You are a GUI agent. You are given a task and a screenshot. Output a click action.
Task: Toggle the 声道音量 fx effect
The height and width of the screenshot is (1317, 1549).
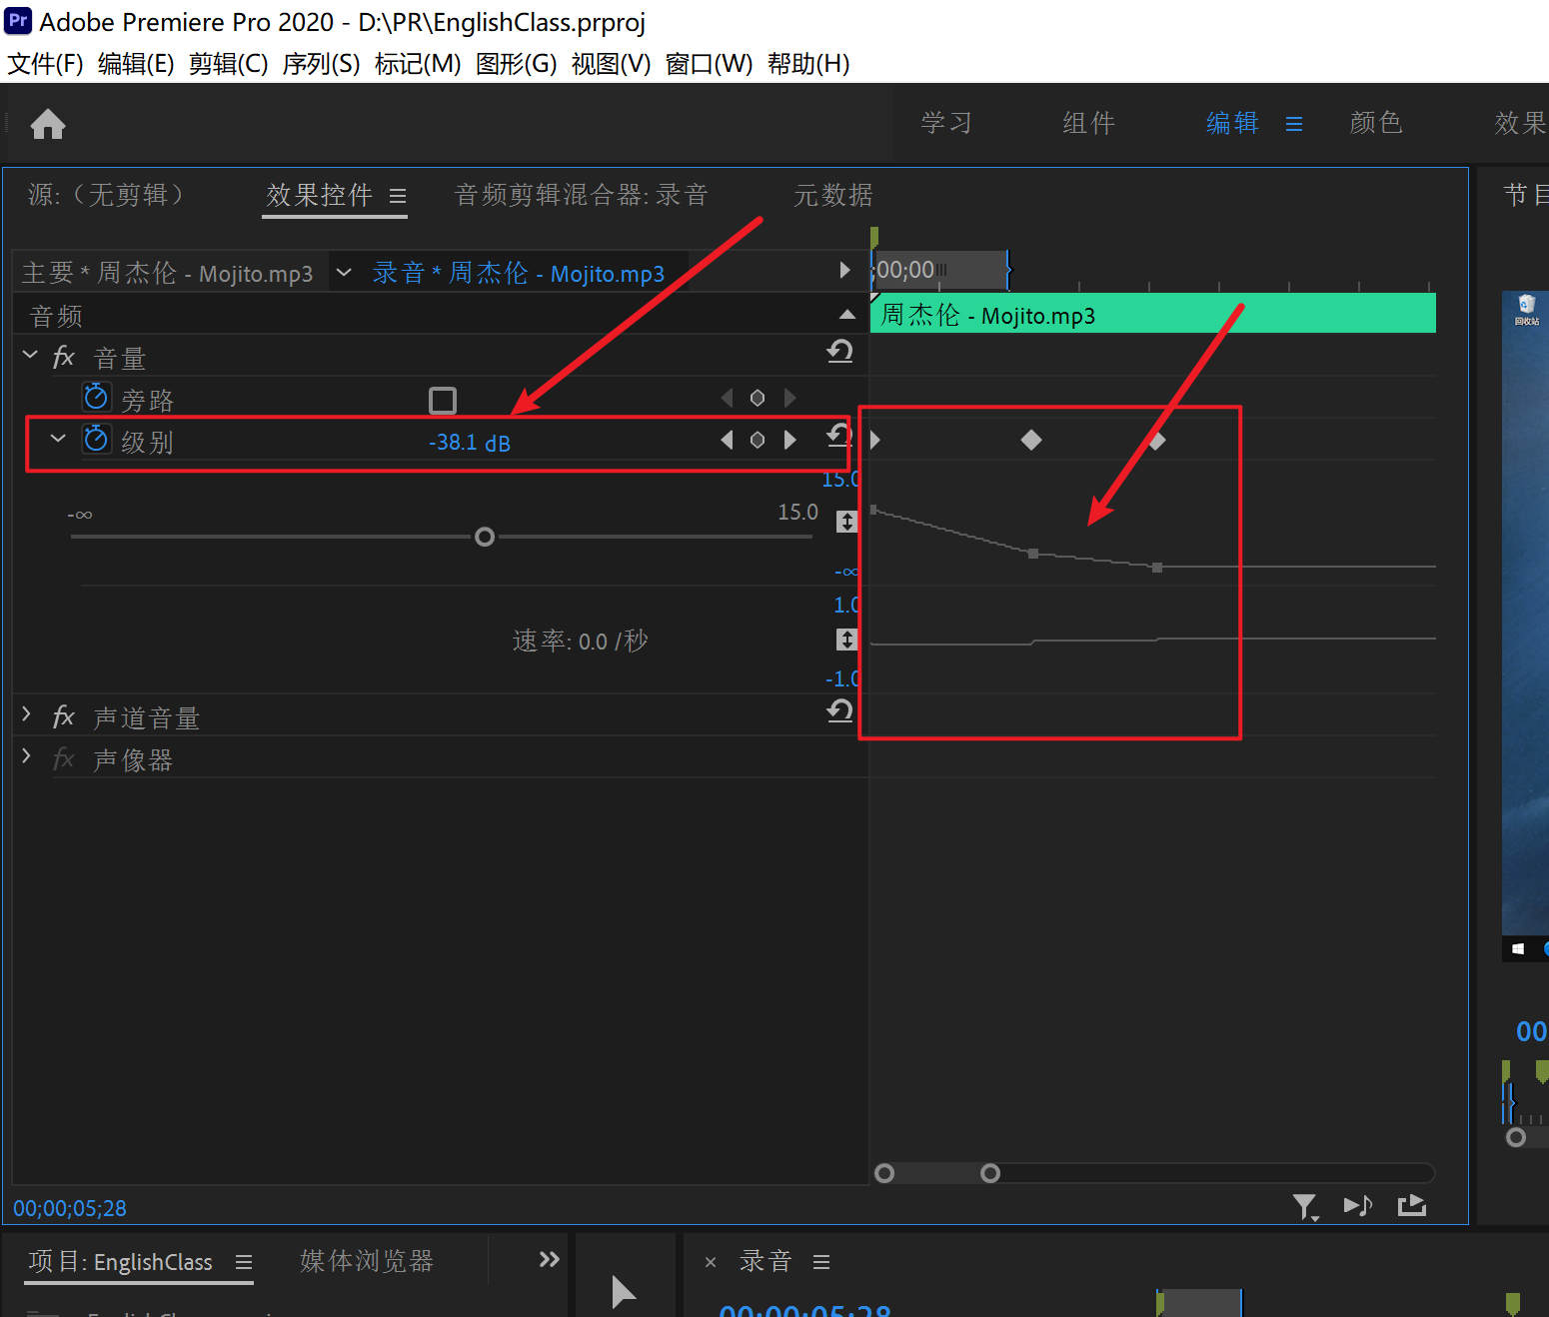(x=64, y=716)
